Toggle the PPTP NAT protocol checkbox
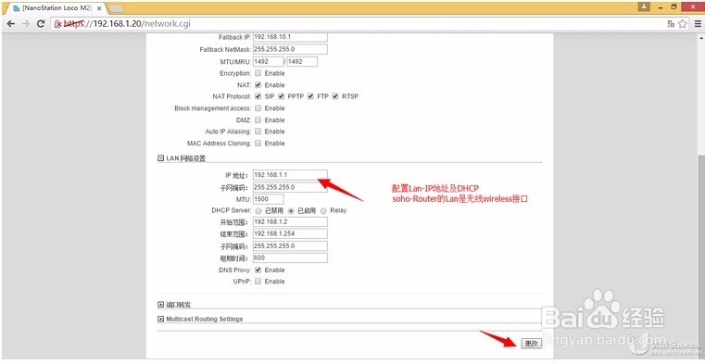 (281, 96)
